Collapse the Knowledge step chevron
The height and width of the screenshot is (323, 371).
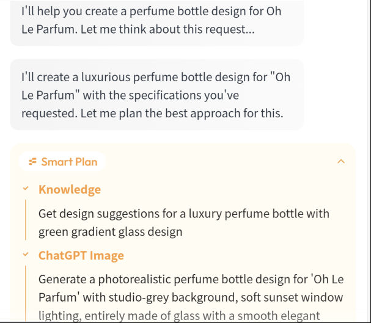tap(26, 188)
